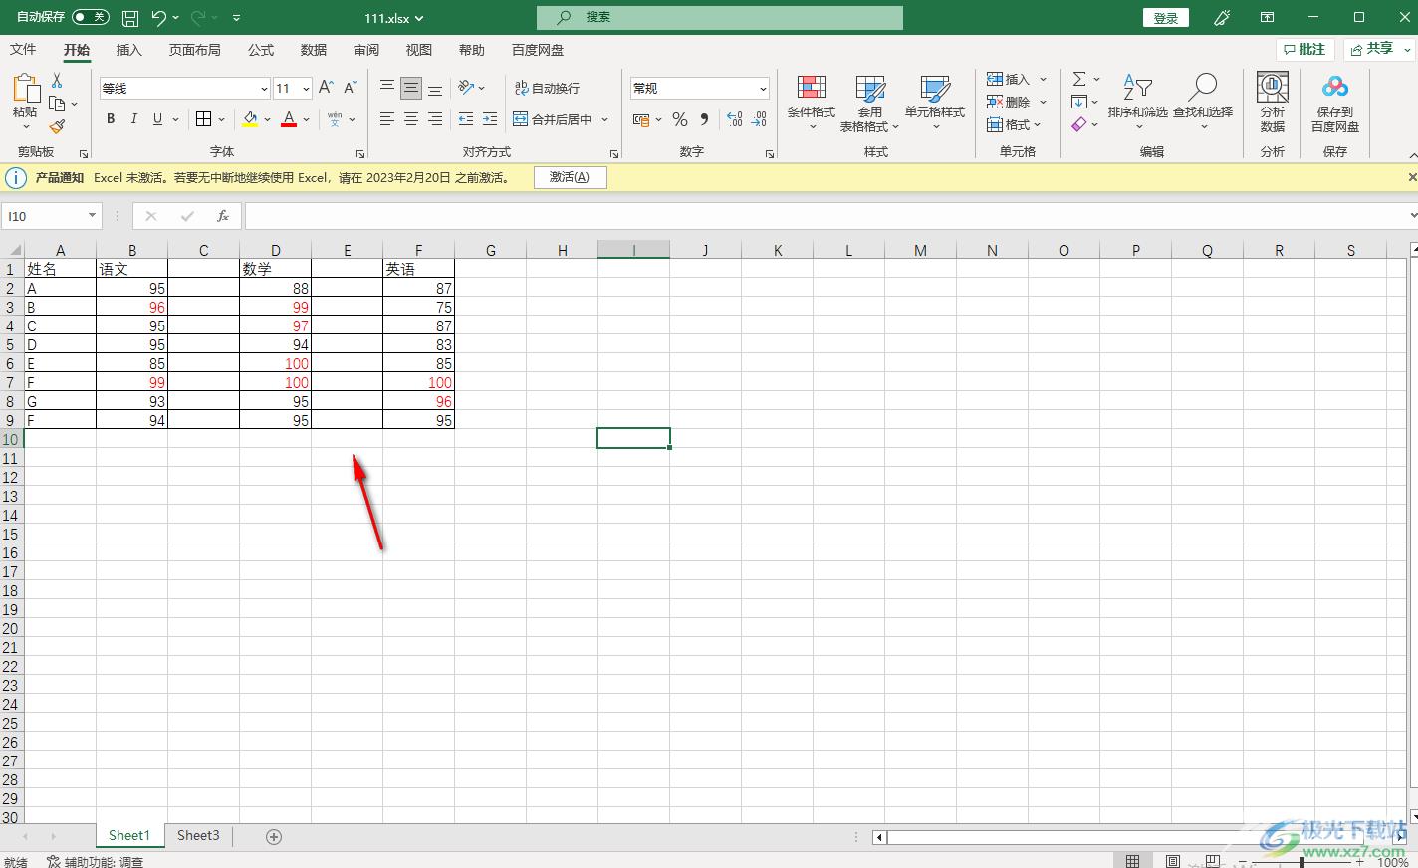The height and width of the screenshot is (868, 1418).
Task: Open Format as Table (套用表格格式) dropdown
Action: click(869, 103)
